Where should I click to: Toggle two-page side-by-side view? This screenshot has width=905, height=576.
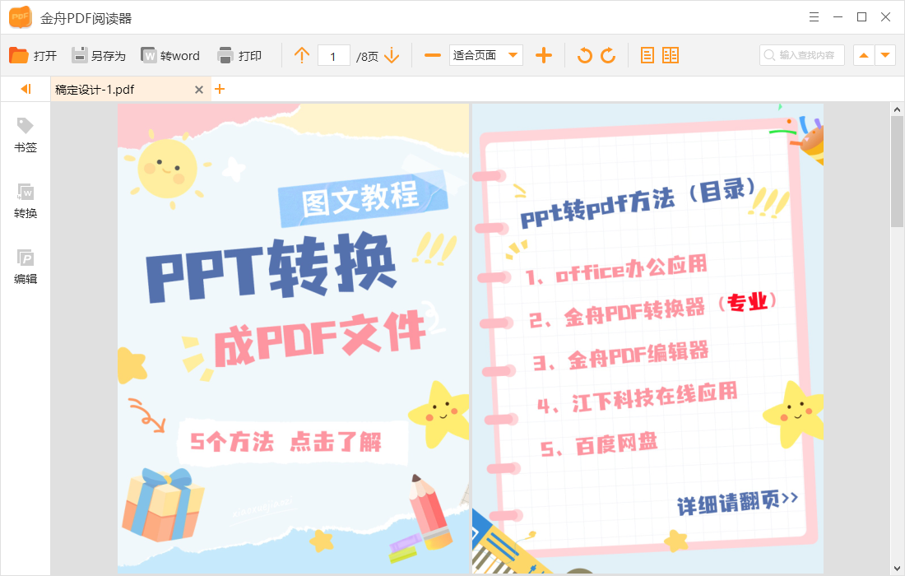[x=671, y=55]
